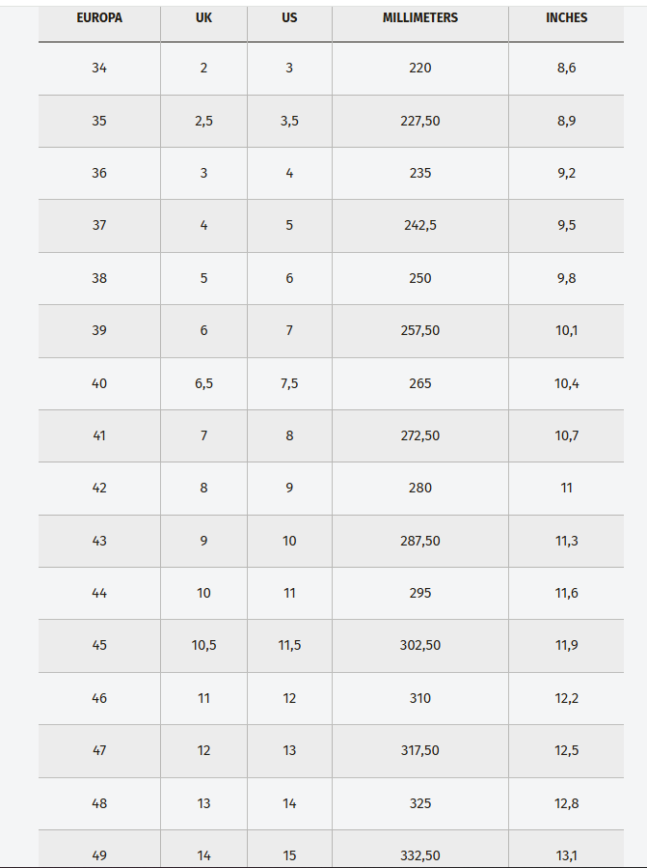Click the UK column header

[x=203, y=18]
